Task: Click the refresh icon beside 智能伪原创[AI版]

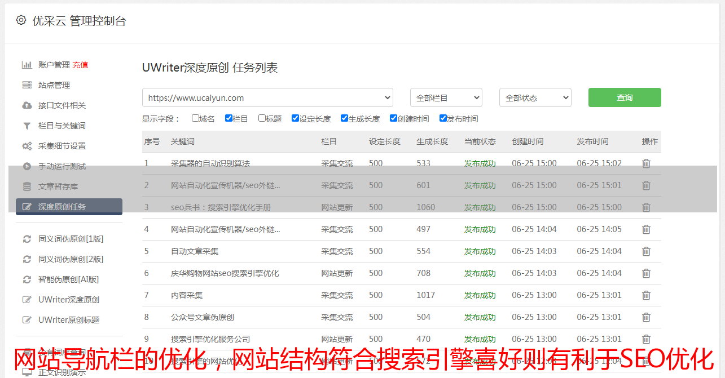Action: tap(27, 279)
